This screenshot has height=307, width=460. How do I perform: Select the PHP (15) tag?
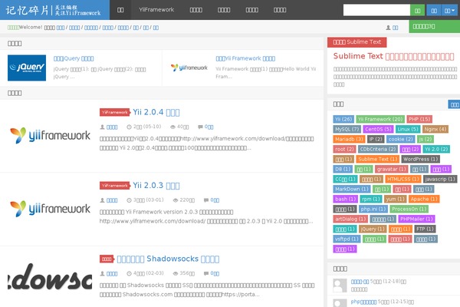(x=419, y=119)
